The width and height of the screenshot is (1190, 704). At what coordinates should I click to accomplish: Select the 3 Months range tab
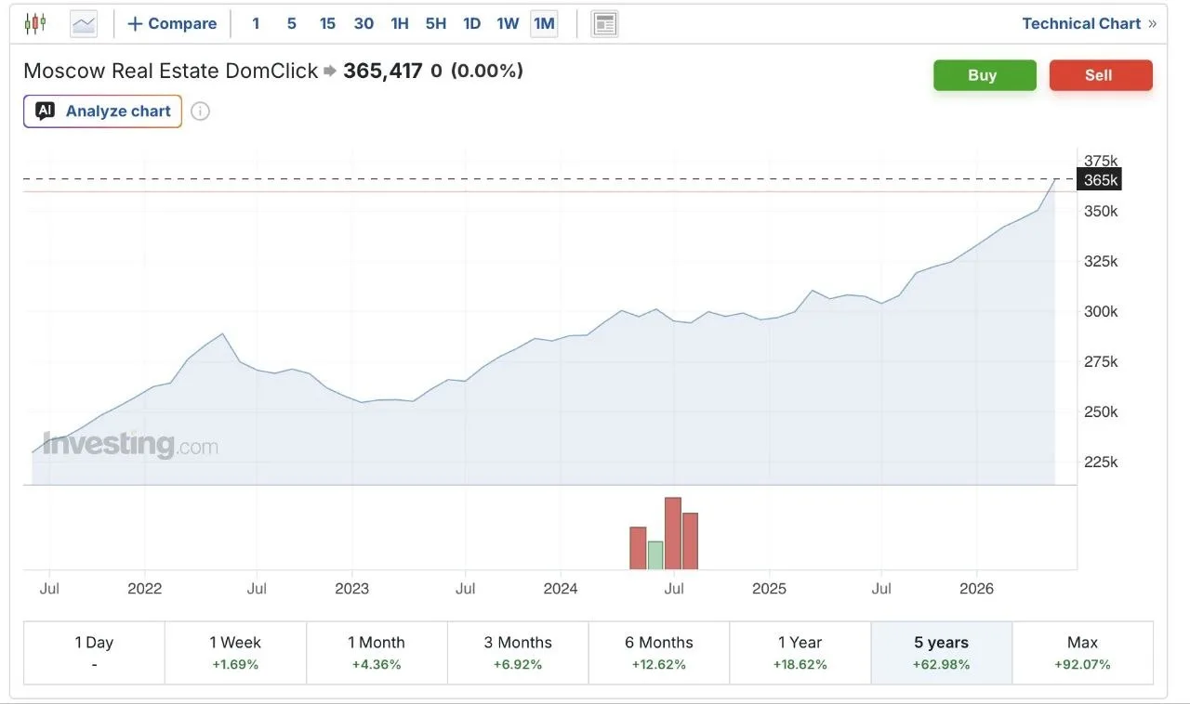pyautogui.click(x=518, y=652)
